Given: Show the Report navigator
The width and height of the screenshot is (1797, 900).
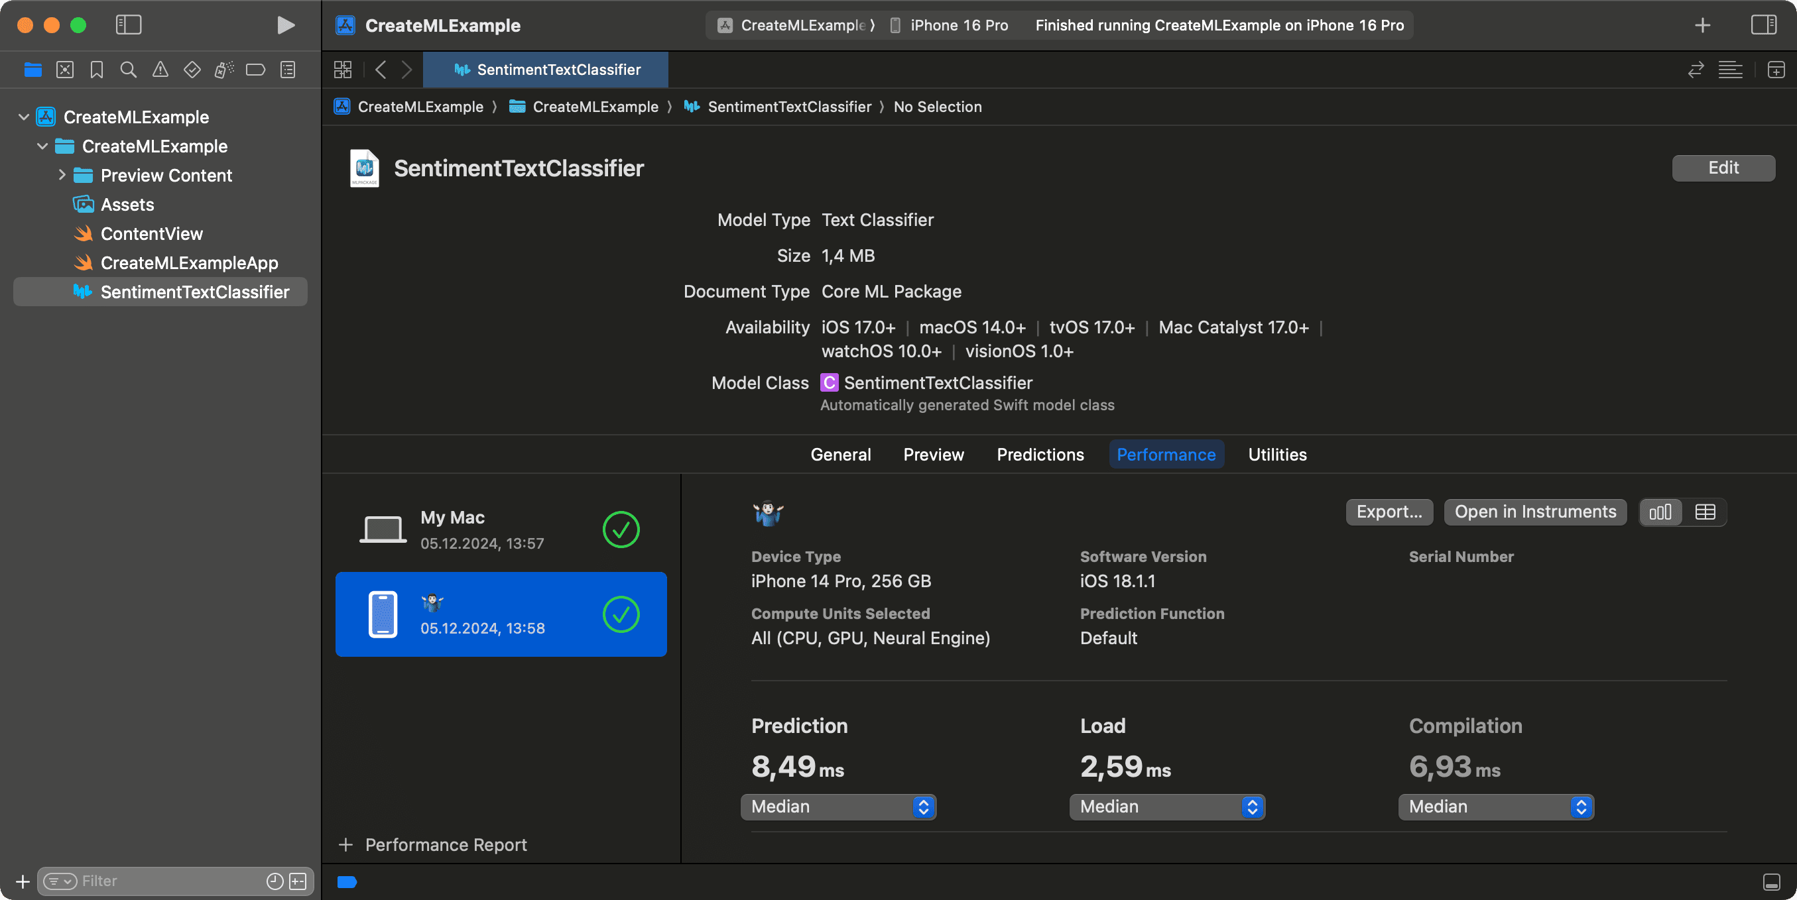Looking at the screenshot, I should click(287, 70).
